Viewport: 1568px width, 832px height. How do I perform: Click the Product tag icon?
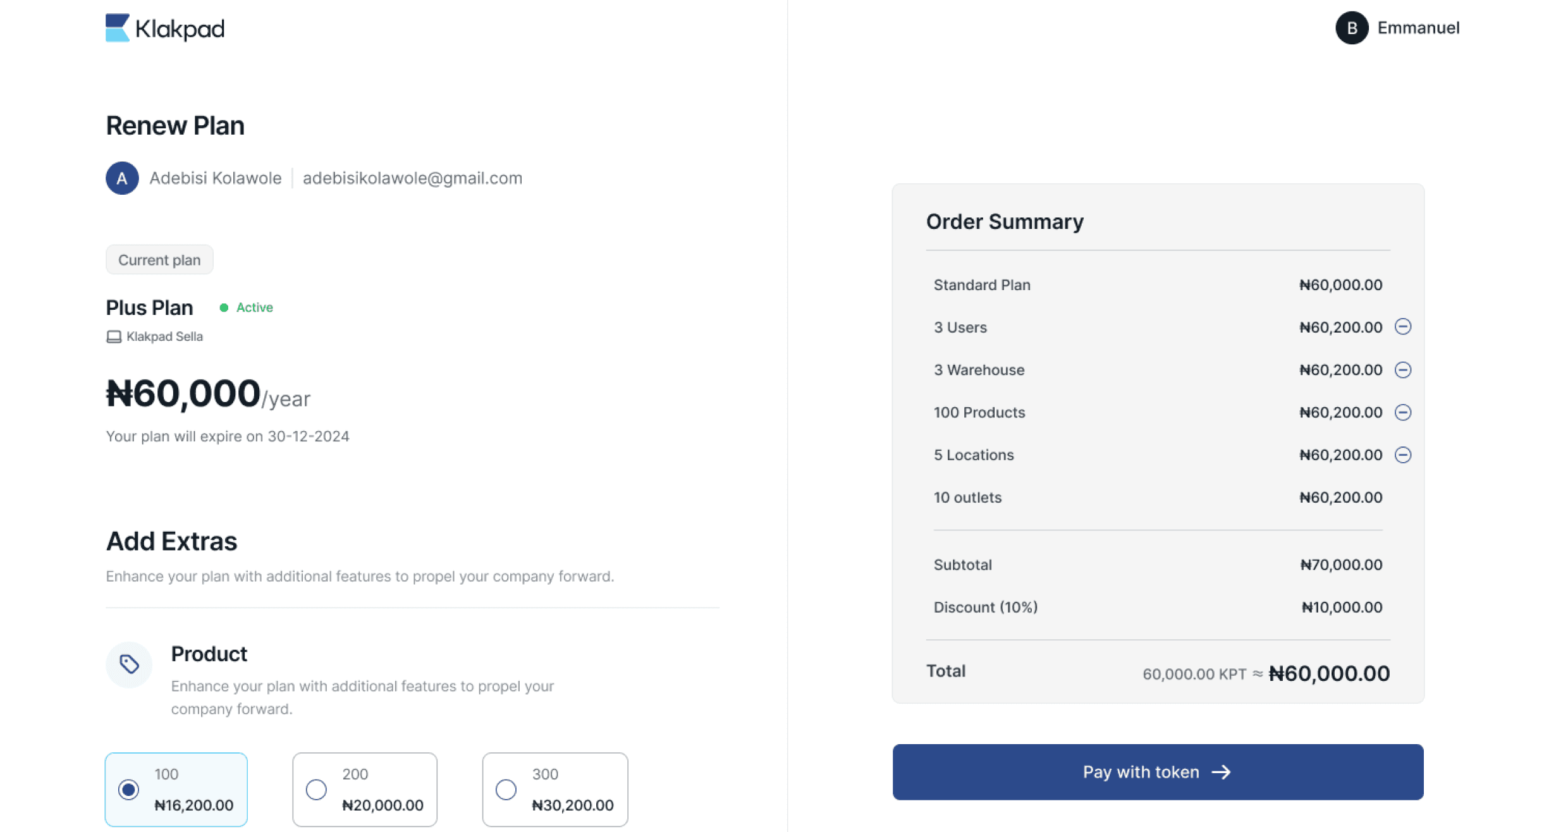129,664
